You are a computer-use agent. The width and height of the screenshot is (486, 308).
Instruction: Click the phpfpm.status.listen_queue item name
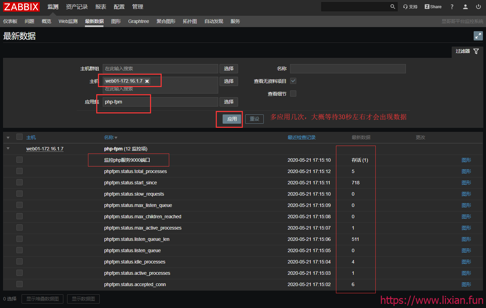(133, 250)
